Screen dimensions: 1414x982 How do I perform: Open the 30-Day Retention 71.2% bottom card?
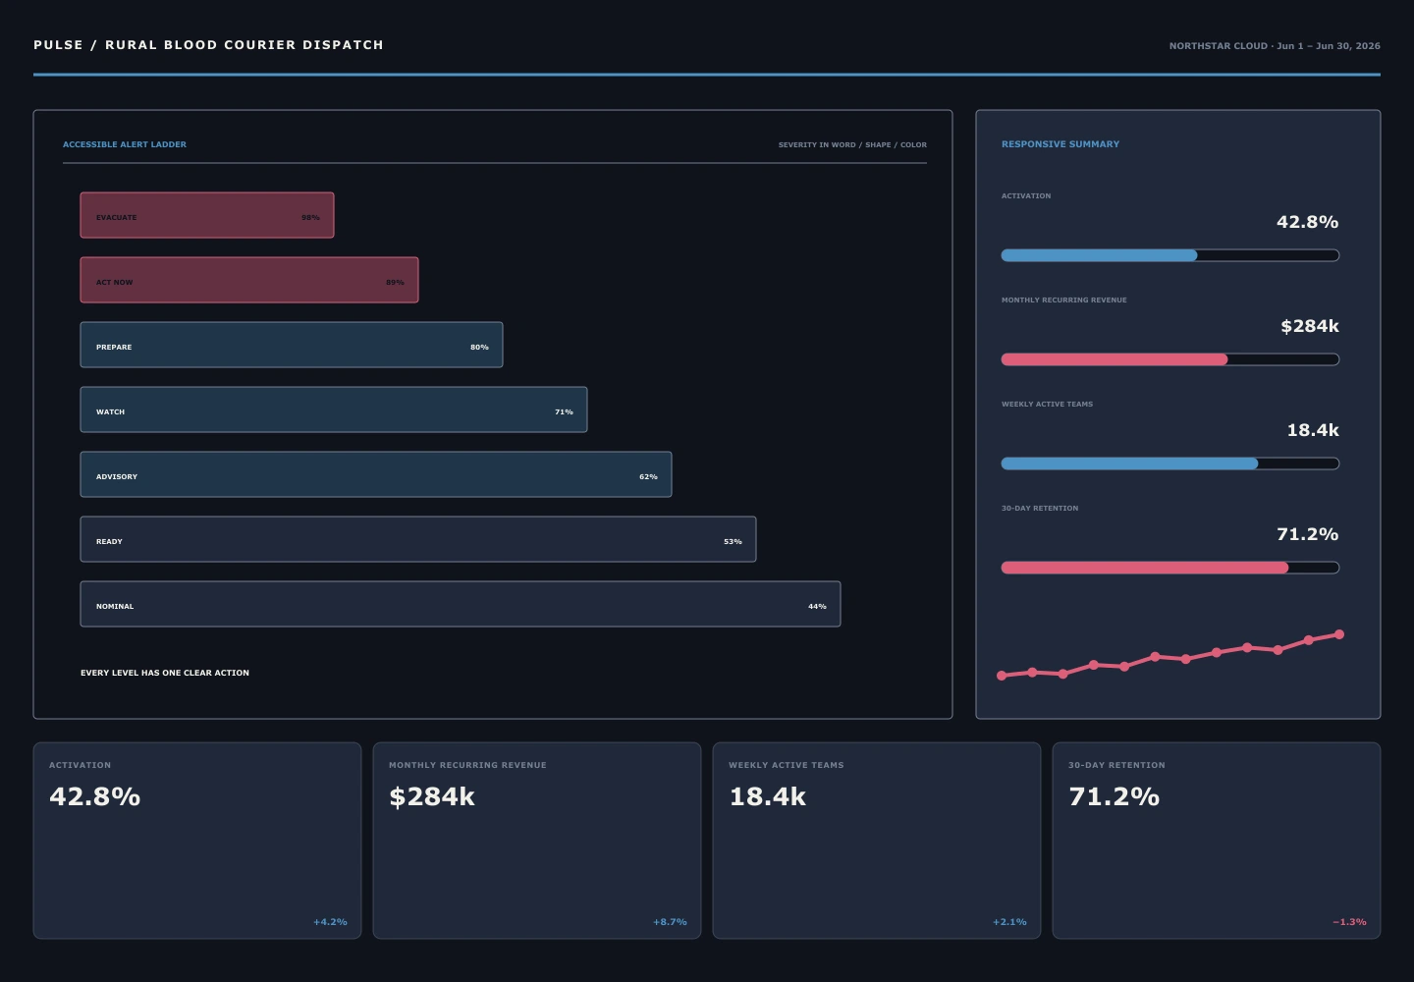pyautogui.click(x=1217, y=841)
